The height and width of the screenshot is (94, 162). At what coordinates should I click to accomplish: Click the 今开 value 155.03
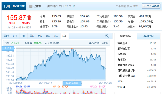coord(56,16)
